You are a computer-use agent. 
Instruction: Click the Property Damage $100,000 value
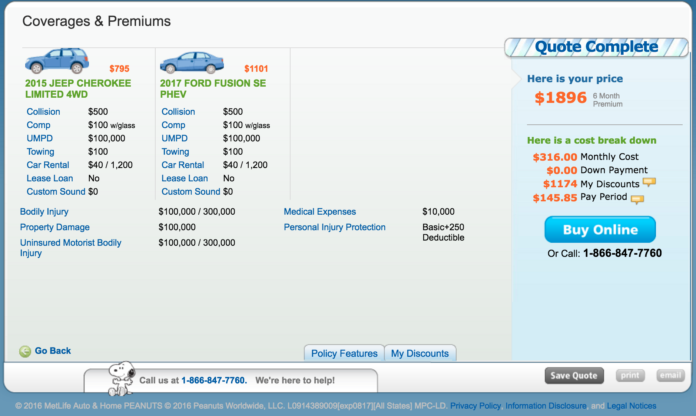coord(177,227)
